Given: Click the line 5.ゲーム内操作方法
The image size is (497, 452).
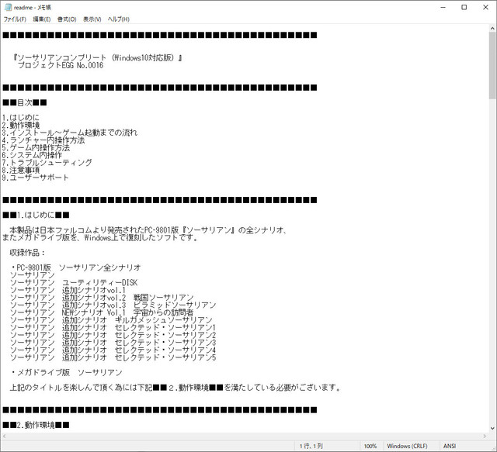Looking at the screenshot, I should click(36, 148).
